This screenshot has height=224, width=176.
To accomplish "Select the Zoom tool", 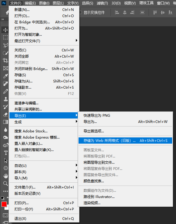I will (x=5, y=184).
